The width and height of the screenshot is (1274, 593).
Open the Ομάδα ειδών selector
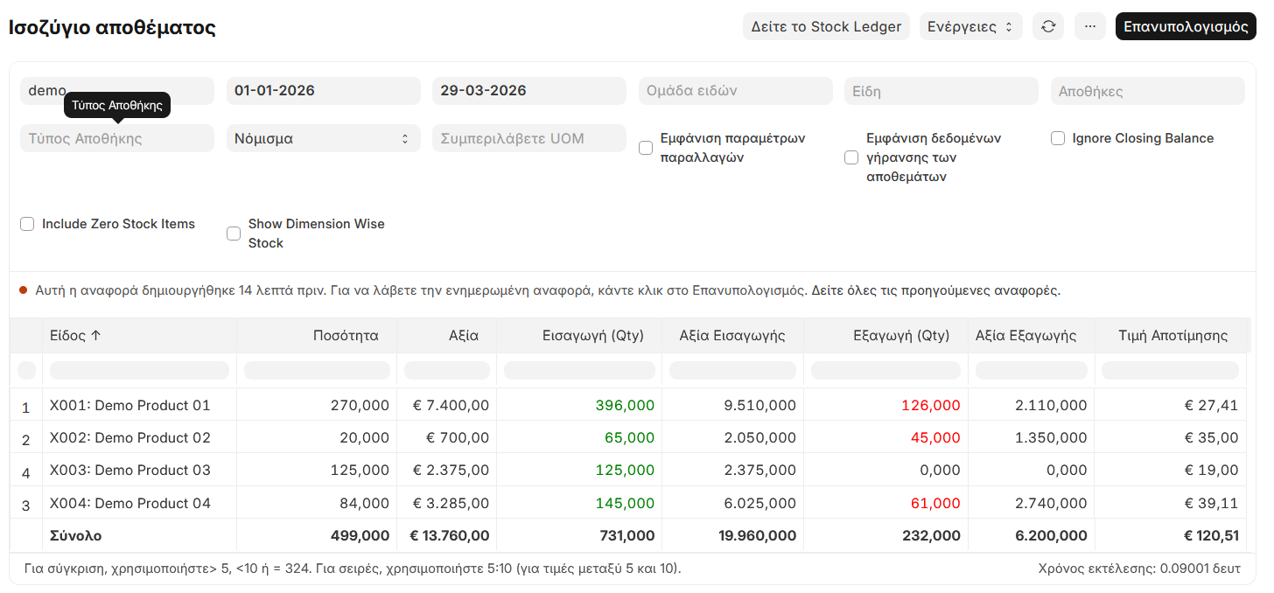(735, 91)
